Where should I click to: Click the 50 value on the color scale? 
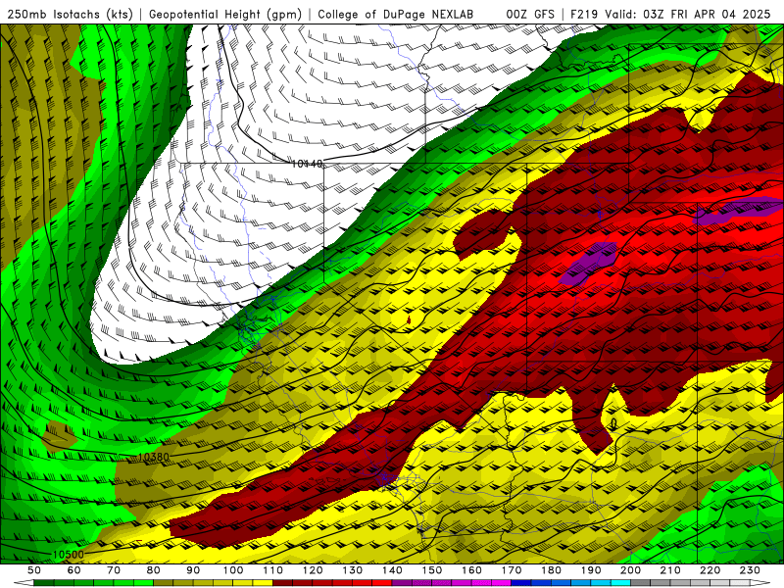pyautogui.click(x=34, y=570)
